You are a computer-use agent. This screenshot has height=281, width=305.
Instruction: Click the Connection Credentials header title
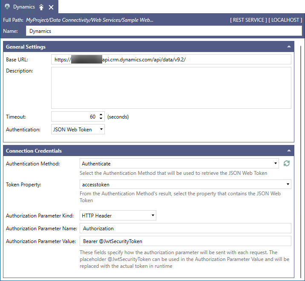pyautogui.click(x=34, y=151)
